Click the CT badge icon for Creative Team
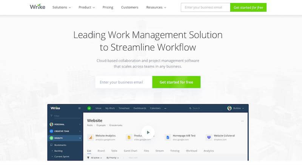Viewport: 302px width, 165px height. 51,131
